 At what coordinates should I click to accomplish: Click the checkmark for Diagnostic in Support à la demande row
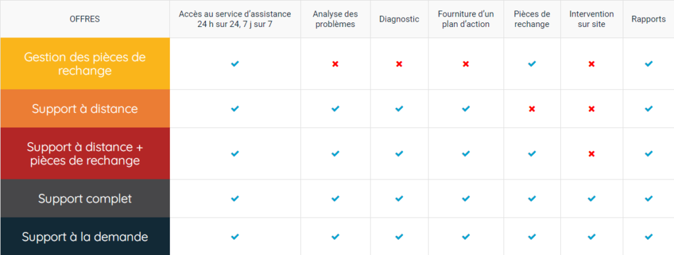(x=399, y=237)
